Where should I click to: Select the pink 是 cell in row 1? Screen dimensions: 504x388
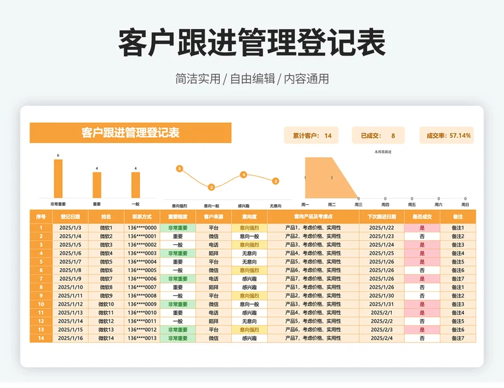(422, 227)
